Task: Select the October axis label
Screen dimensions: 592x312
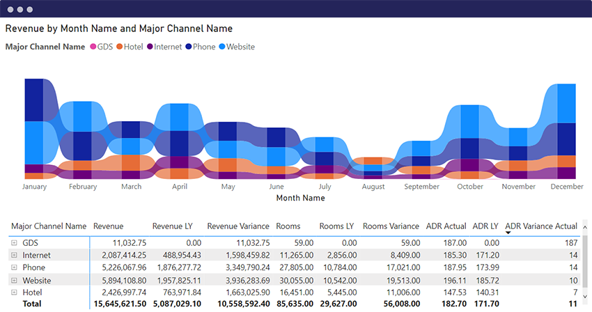Action: [x=470, y=187]
